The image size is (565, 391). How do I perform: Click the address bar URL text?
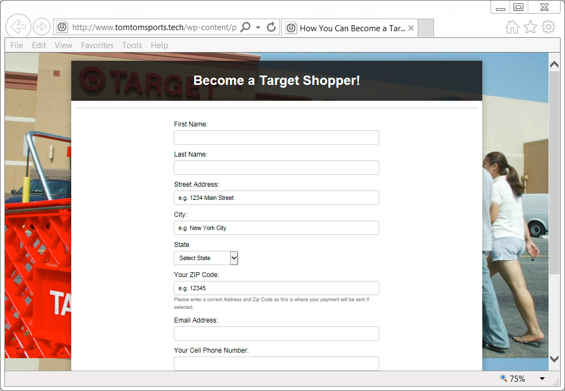coord(154,27)
